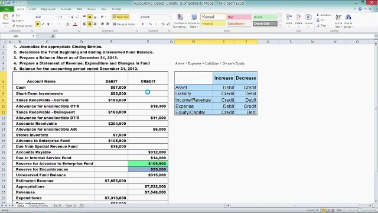Apply the fill color bucket
This screenshot has width=378, height=213.
(x=67, y=24)
